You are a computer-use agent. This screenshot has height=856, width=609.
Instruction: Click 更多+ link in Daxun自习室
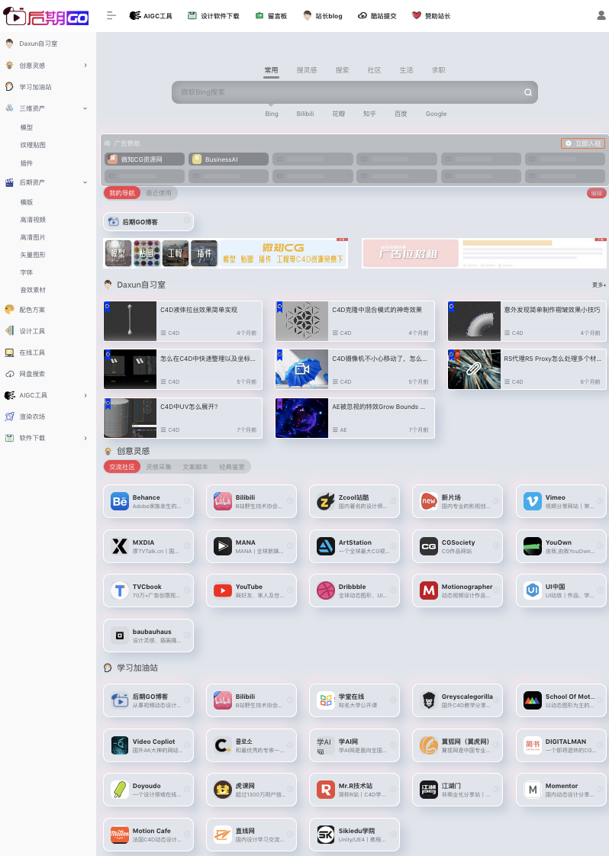tap(599, 285)
